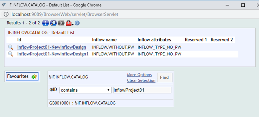View record InflowProject01-NewInflowDesign via magnifier icon
Viewport: 259px width, 117px height.
(11, 47)
